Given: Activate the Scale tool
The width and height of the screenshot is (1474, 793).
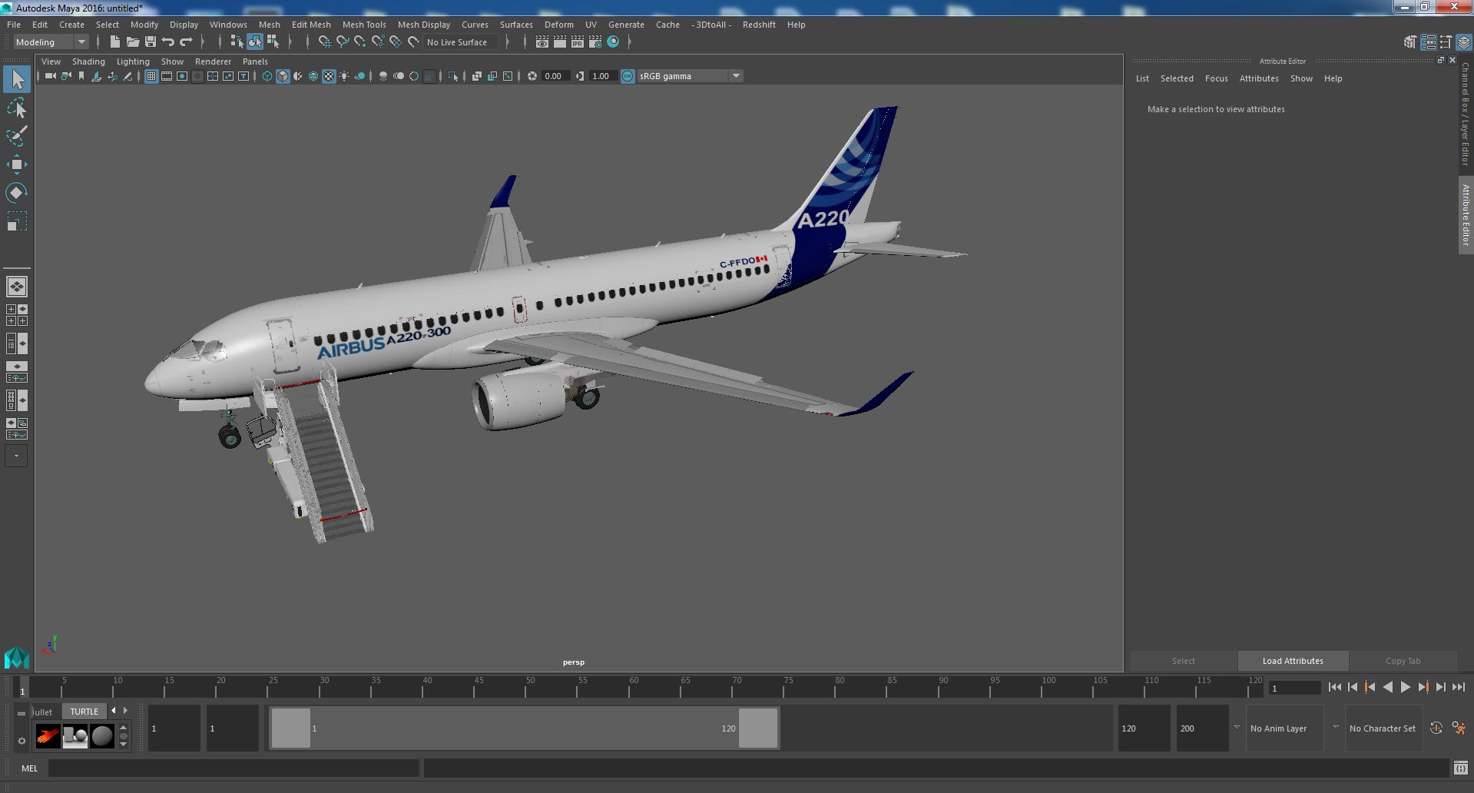Looking at the screenshot, I should point(17,221).
